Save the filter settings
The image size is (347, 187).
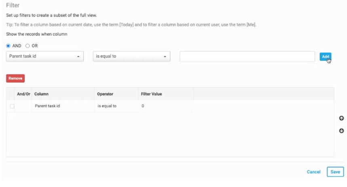[335, 172]
